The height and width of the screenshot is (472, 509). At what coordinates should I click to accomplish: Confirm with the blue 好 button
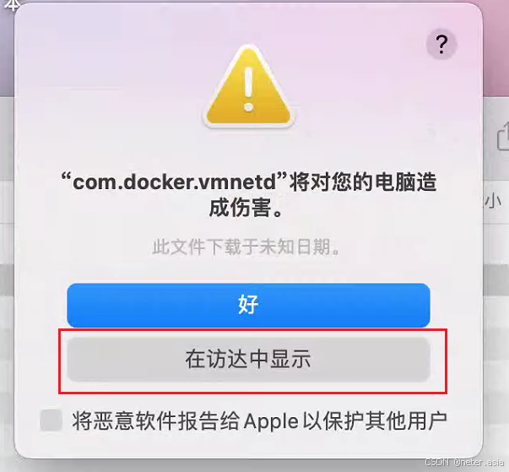[x=248, y=305]
